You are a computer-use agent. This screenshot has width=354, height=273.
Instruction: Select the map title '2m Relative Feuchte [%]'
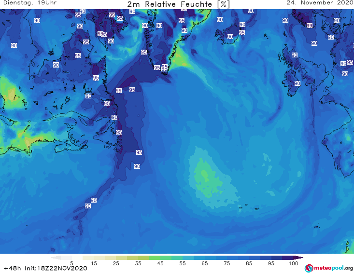(x=178, y=4)
